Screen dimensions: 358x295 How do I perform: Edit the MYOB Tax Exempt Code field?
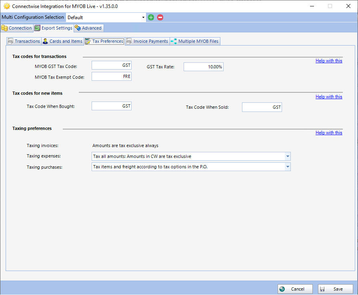point(112,76)
